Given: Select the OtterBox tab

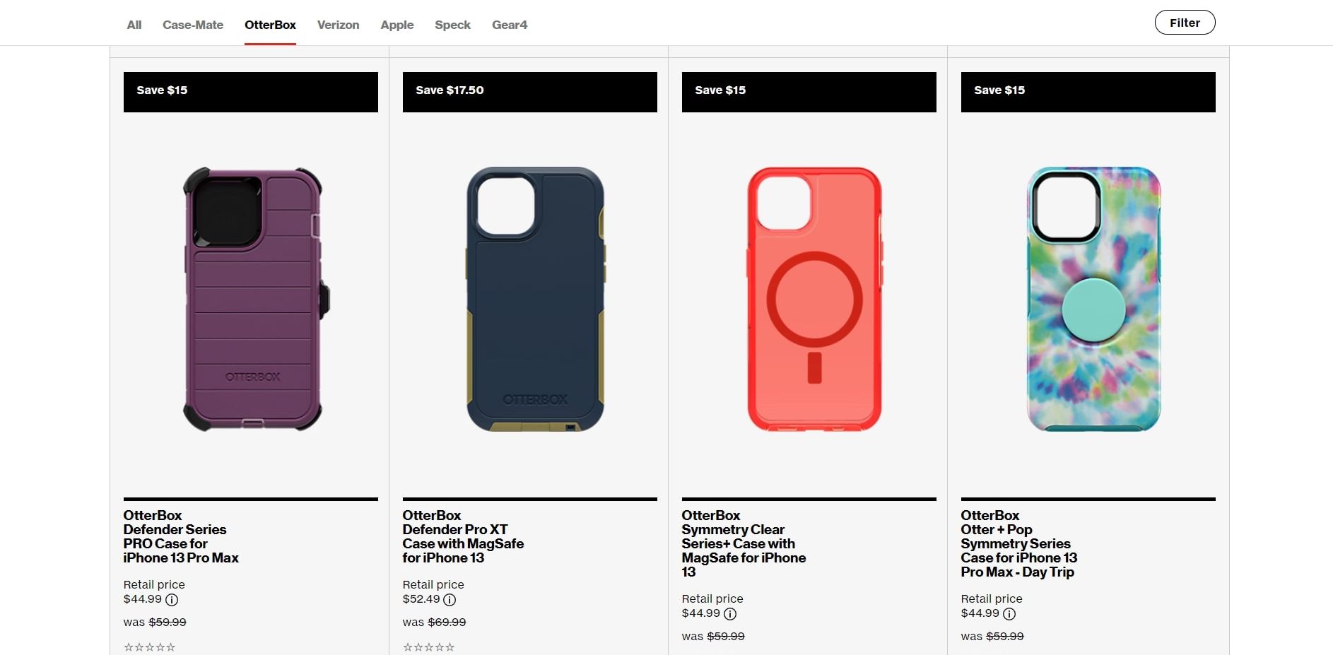Looking at the screenshot, I should click(270, 25).
